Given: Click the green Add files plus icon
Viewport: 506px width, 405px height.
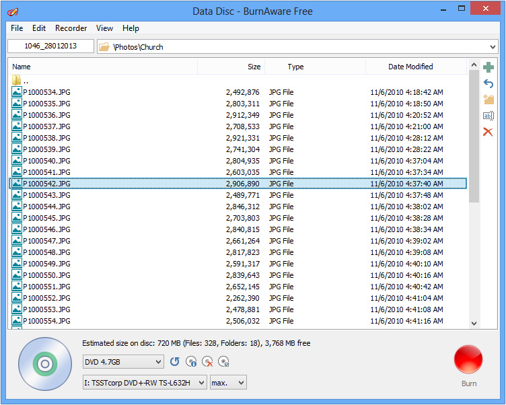Looking at the screenshot, I should (x=489, y=67).
